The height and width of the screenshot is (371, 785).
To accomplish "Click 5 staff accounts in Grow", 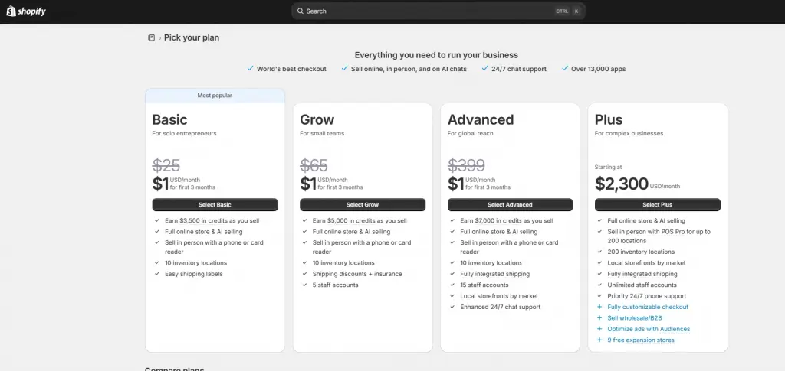I will click(336, 285).
